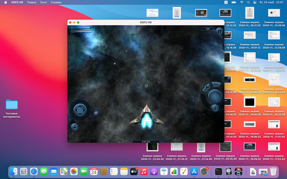Open the Trash in the Dock

[x=273, y=172]
